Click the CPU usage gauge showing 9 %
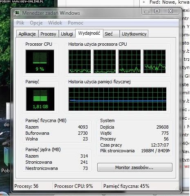 pyautogui.click(x=40, y=62)
